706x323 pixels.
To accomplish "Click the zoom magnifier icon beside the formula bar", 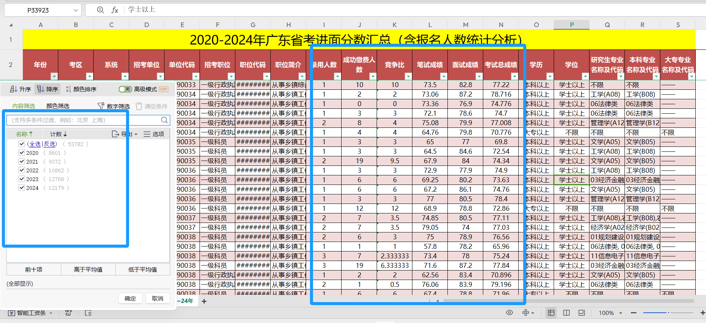I will pyautogui.click(x=100, y=10).
